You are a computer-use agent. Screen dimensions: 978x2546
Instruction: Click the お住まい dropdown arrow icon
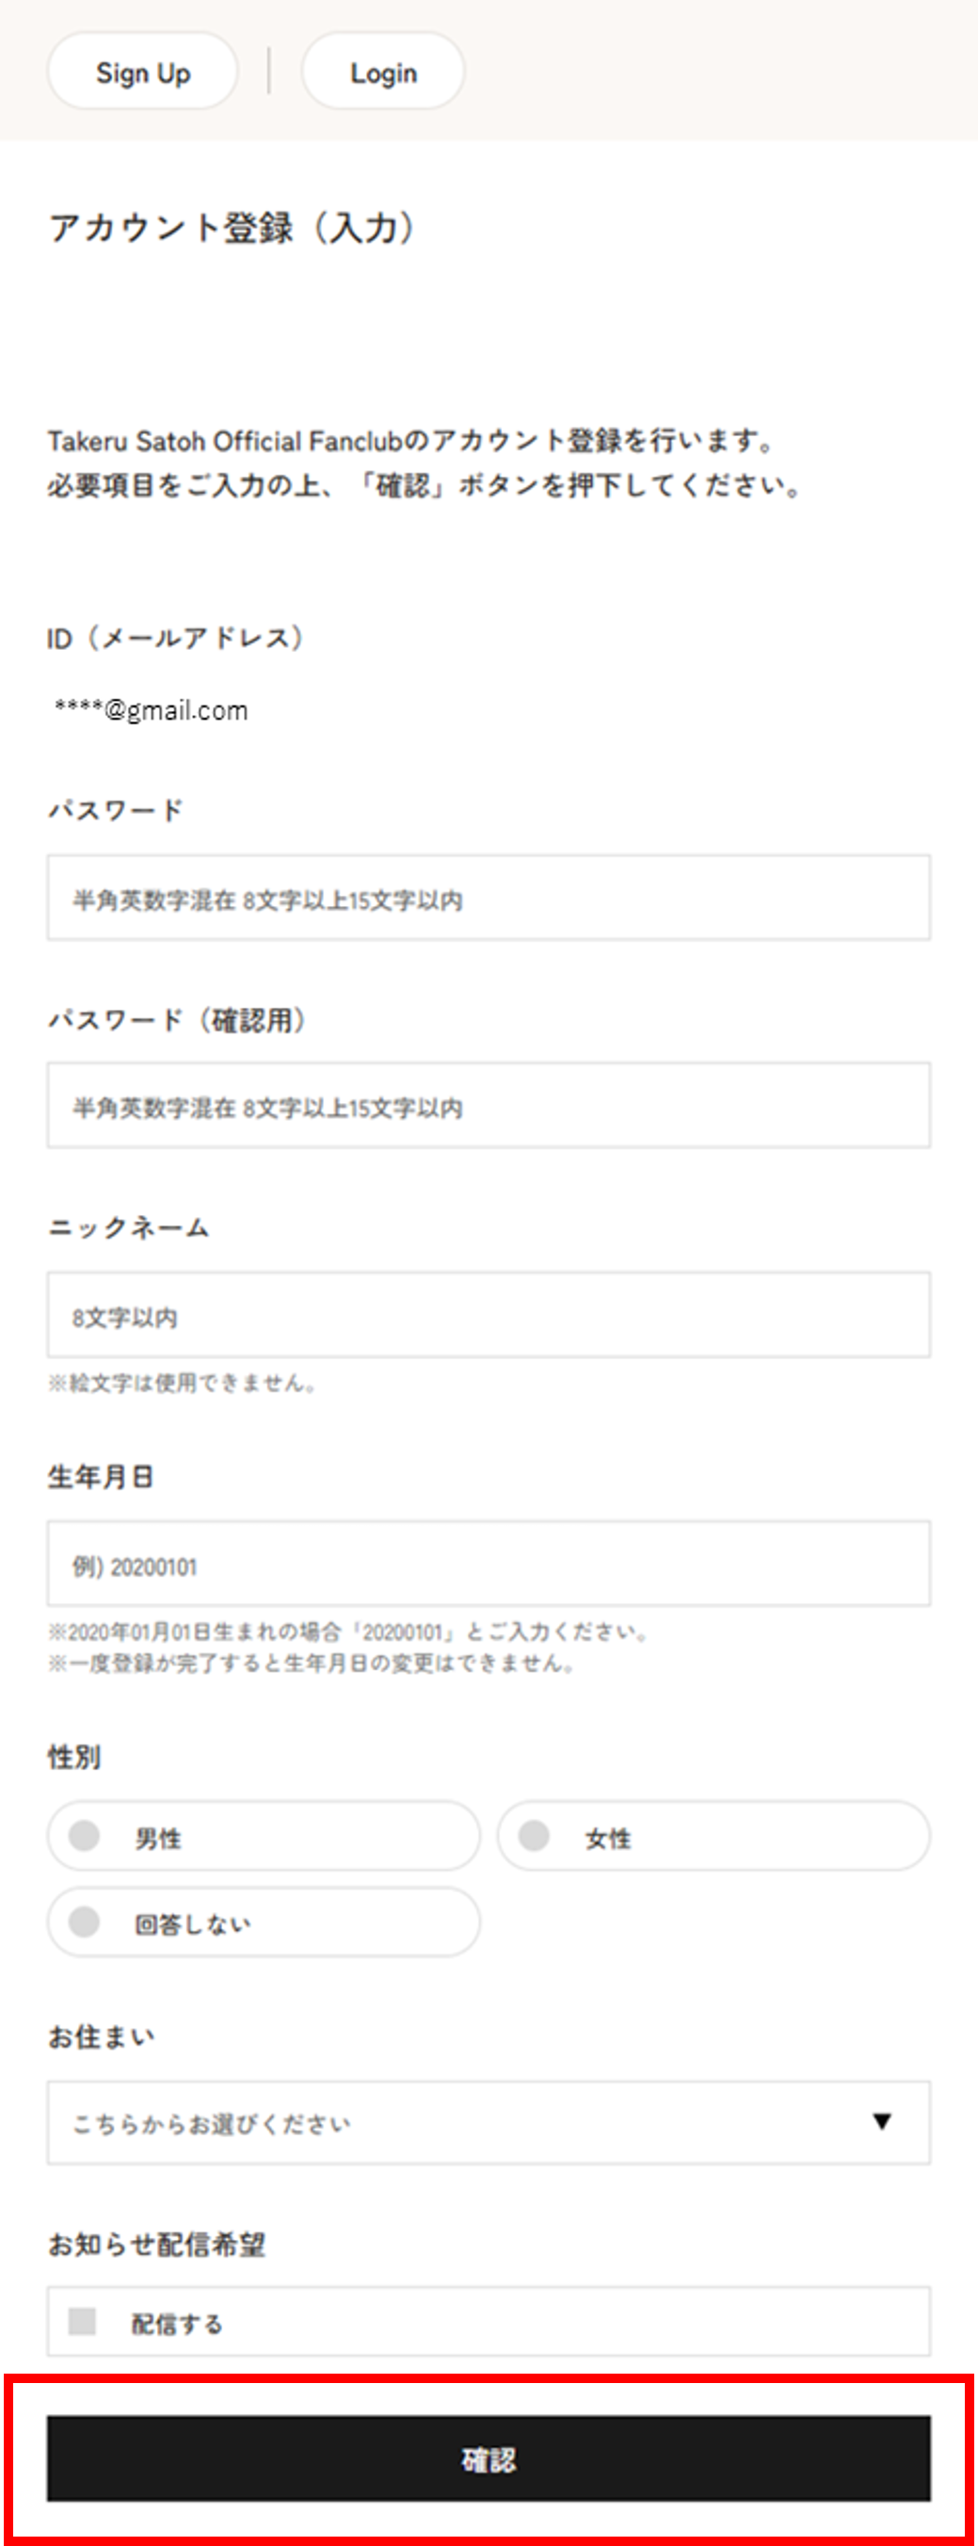[882, 2122]
